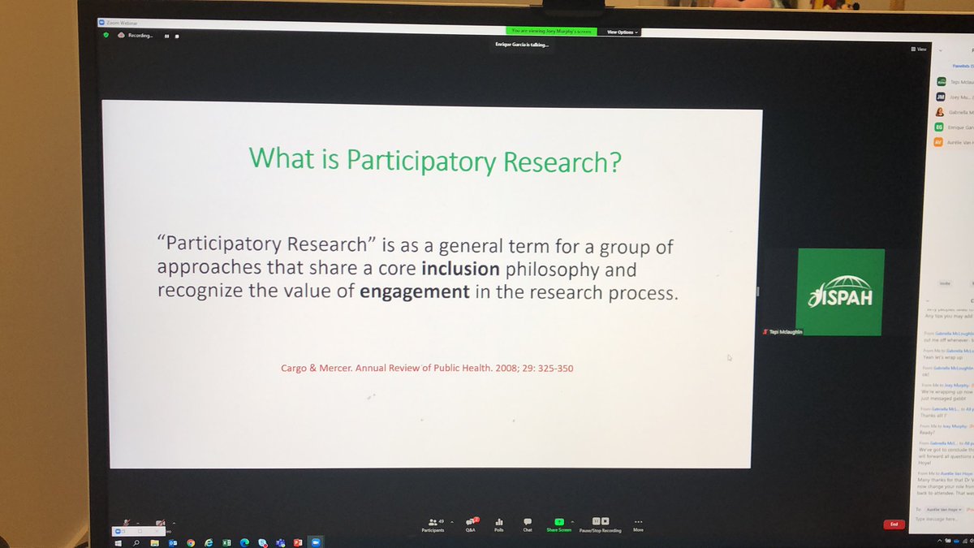The image size is (974, 548).
Task: Expand the Share Screen options arrow
Action: [572, 521]
